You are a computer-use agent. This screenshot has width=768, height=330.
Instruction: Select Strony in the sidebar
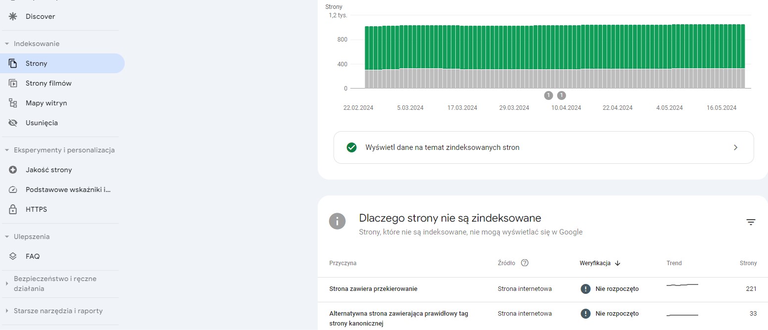[62, 63]
